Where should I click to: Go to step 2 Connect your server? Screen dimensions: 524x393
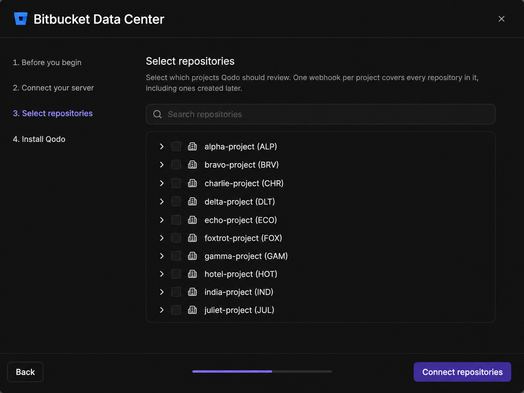tap(53, 88)
